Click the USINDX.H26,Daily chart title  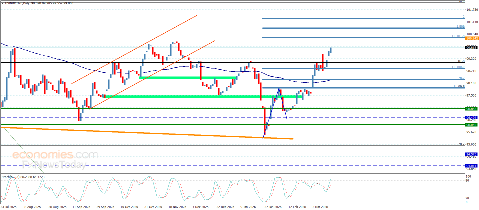pyautogui.click(x=17, y=3)
